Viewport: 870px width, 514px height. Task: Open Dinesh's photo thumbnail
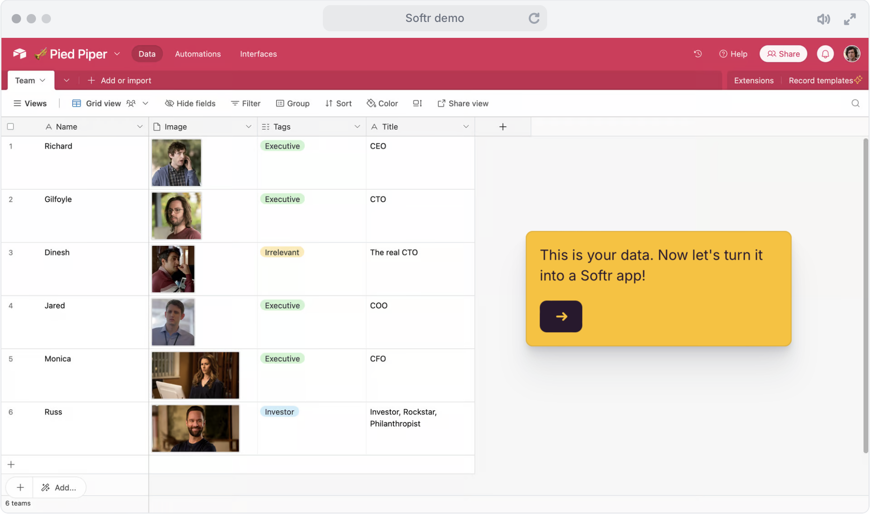tap(173, 269)
